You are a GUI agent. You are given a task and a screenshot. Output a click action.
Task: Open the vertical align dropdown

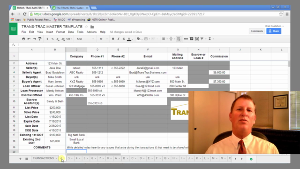[x=172, y=39]
